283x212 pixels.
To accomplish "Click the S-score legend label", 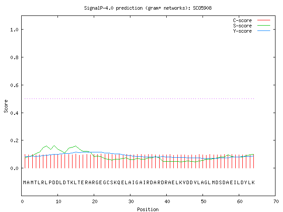I will pyautogui.click(x=242, y=26).
